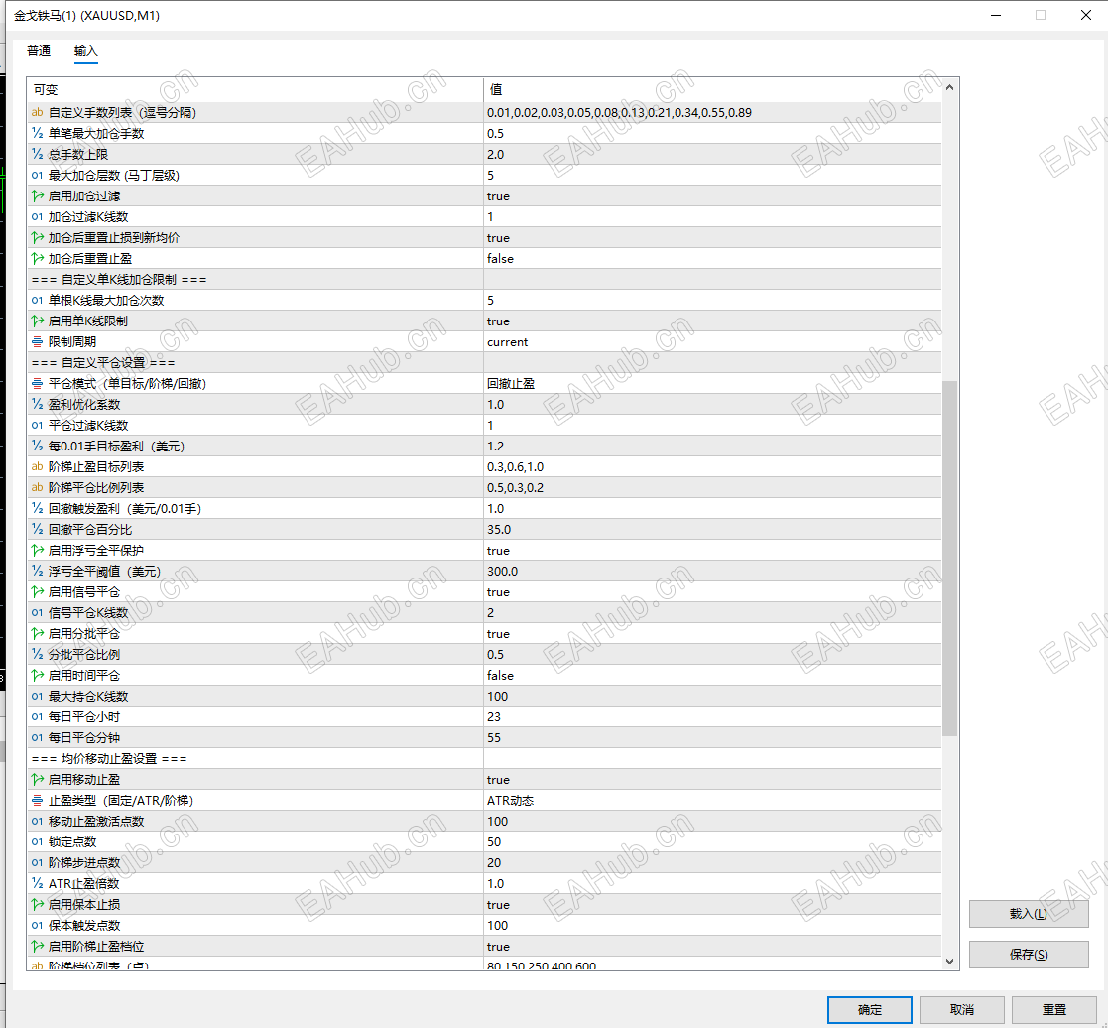
Task: Edit the 锁定点数 value 50
Action: pos(712,842)
